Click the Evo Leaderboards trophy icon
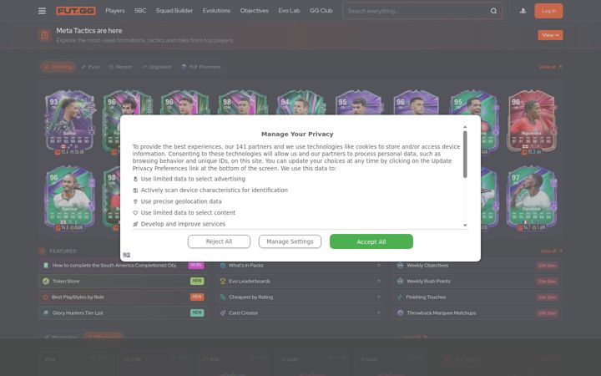 [223, 282]
